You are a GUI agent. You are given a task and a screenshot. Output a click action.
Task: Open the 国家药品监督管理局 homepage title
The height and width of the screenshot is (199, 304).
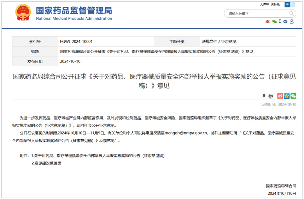tap(74, 11)
